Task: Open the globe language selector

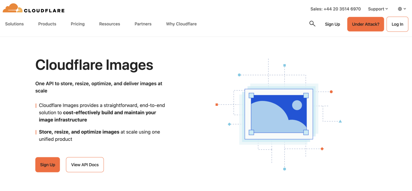Action: (x=402, y=9)
